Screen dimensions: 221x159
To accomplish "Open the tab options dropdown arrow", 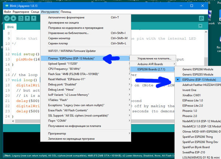I will 200,26.
